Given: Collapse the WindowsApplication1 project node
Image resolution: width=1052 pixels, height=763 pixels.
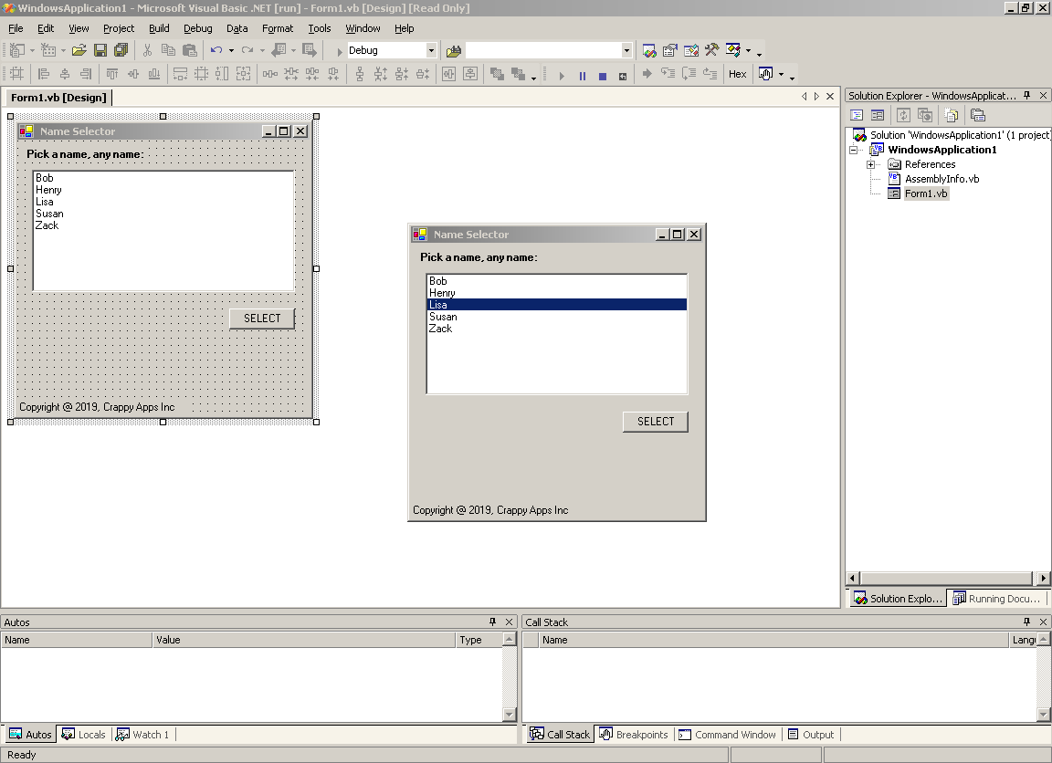Looking at the screenshot, I should 854,150.
